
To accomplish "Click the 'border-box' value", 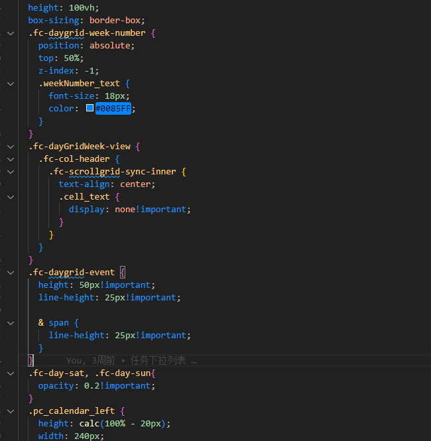I will [115, 21].
